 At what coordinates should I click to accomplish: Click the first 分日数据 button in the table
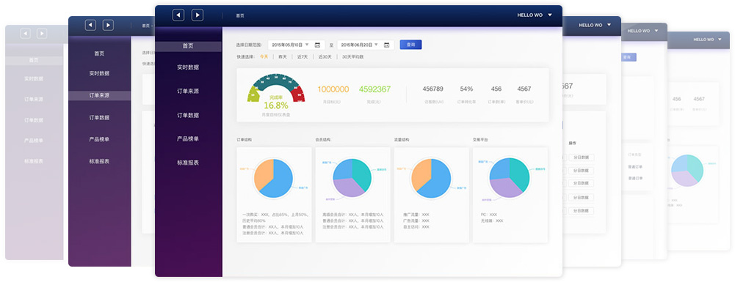tap(582, 157)
